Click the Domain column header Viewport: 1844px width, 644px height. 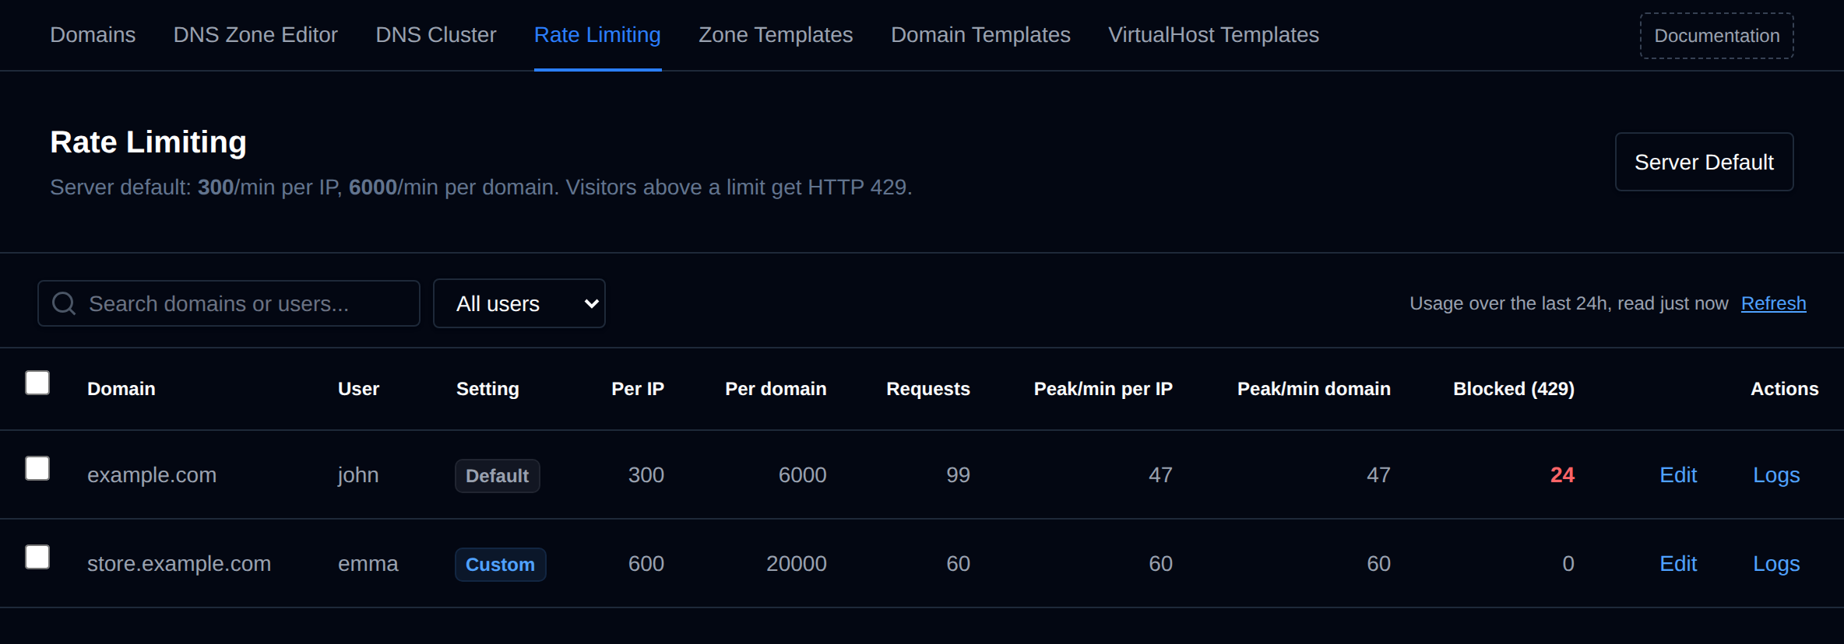(121, 389)
